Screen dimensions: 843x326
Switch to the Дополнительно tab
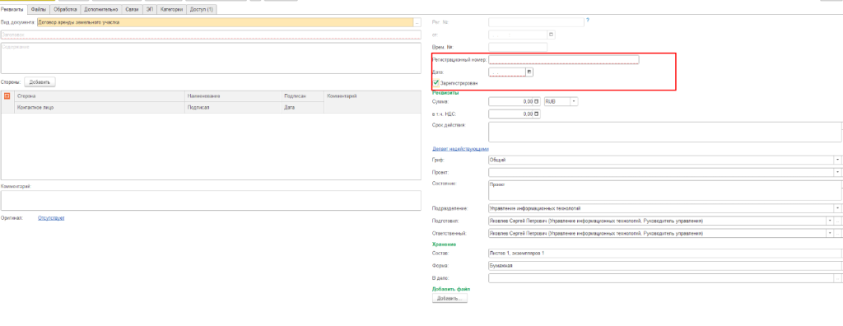point(101,9)
